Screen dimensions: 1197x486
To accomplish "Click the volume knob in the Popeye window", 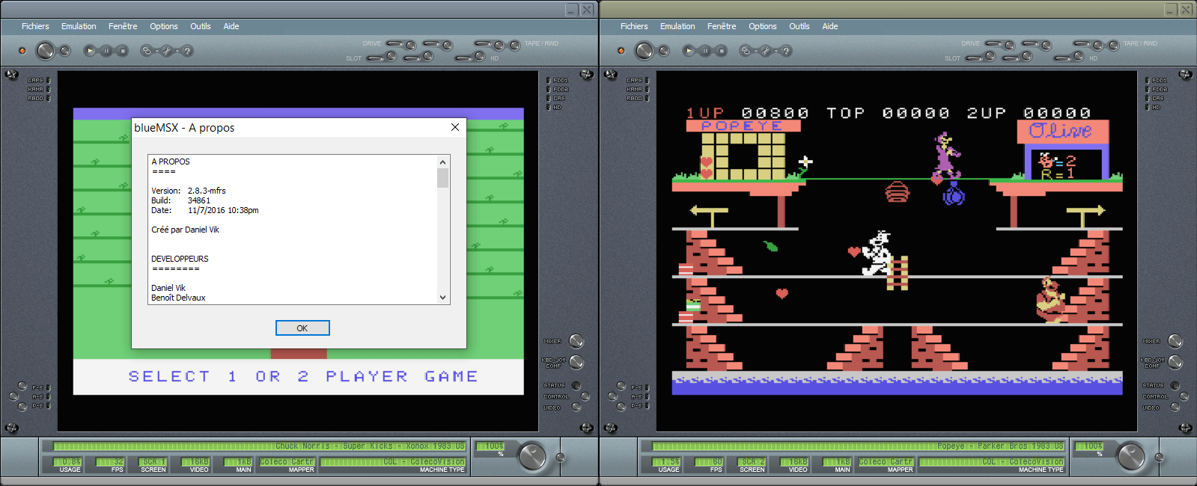I will pos(1131,456).
